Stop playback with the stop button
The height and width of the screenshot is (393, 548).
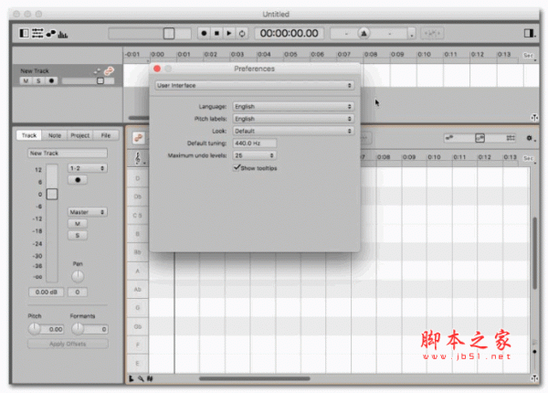coord(216,33)
